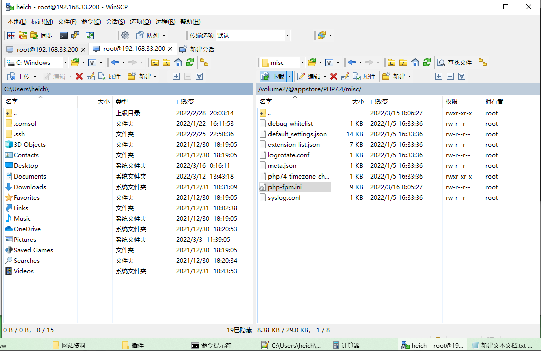Open the 标记(M) menu
The height and width of the screenshot is (351, 541).
pos(42,22)
